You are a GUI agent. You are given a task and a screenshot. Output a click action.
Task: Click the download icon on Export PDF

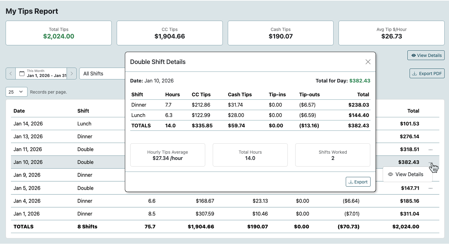pos(414,73)
